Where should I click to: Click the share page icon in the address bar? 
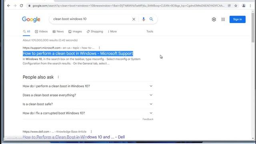pos(229,6)
